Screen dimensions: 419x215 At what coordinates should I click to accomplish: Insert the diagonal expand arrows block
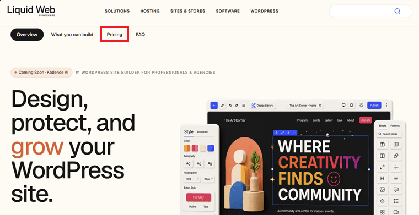(383, 167)
